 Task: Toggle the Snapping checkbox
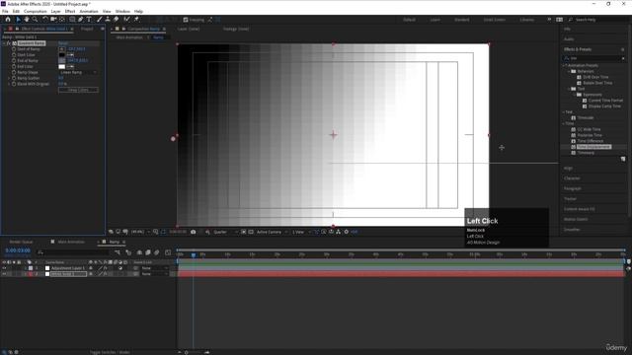coord(186,20)
